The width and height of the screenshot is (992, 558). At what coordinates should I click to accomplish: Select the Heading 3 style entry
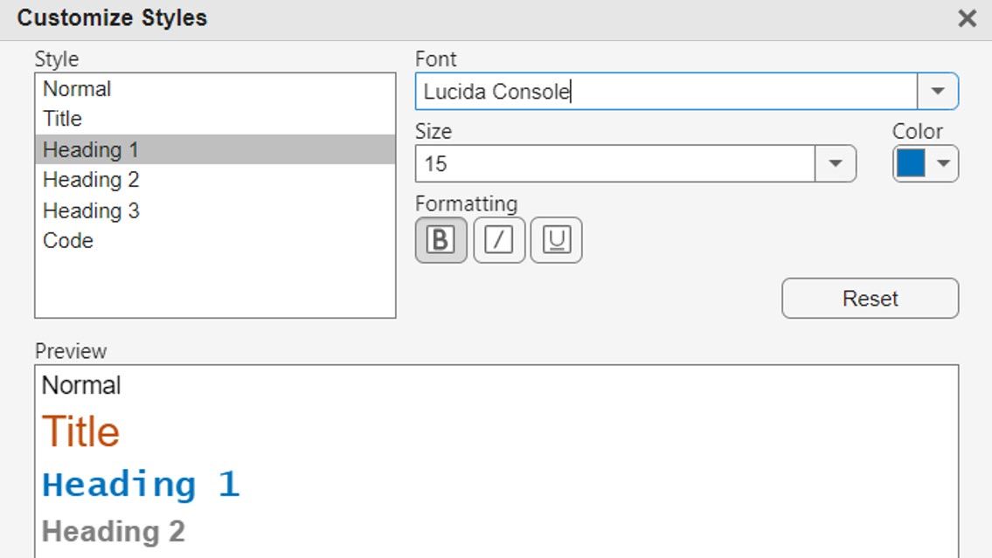click(x=91, y=210)
